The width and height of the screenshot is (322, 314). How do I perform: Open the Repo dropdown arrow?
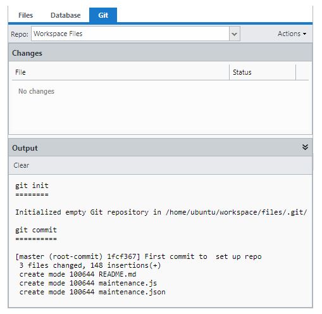click(x=235, y=34)
